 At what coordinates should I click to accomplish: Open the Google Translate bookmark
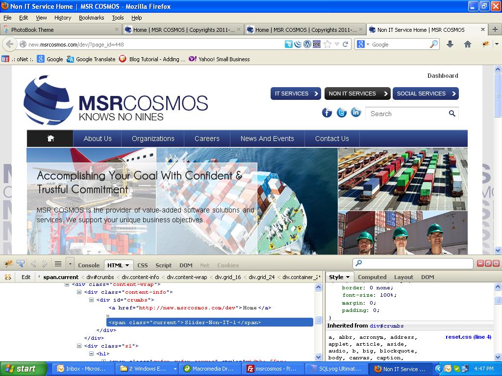coord(91,59)
